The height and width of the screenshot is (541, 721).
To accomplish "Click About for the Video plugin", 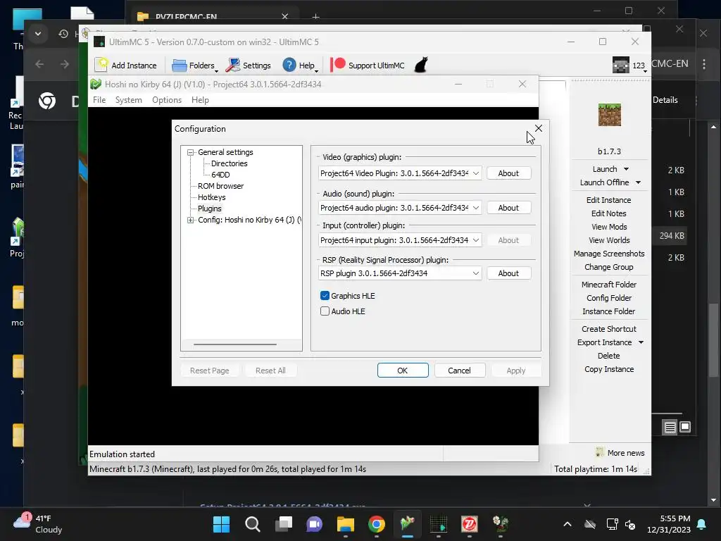I will pos(508,173).
